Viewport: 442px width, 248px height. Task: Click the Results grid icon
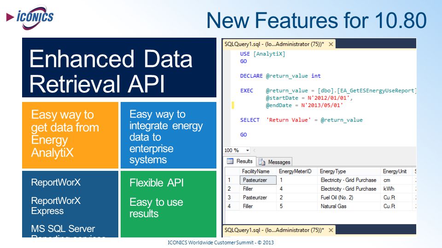point(230,161)
